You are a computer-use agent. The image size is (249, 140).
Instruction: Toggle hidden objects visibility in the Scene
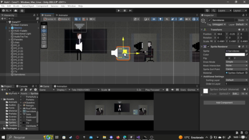pyautogui.click(x=181, y=19)
